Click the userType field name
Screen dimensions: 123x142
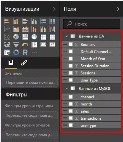tap(88, 126)
